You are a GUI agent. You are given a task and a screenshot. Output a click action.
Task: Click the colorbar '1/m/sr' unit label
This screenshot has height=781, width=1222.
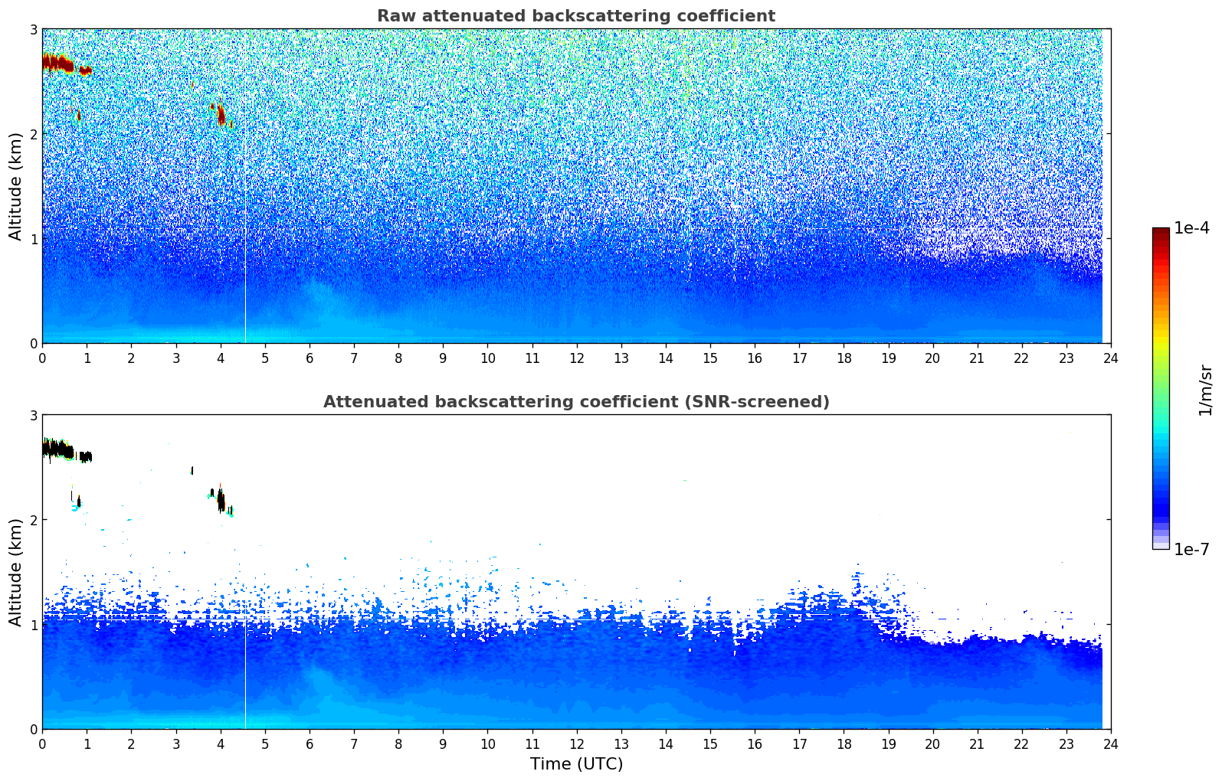click(x=1205, y=390)
